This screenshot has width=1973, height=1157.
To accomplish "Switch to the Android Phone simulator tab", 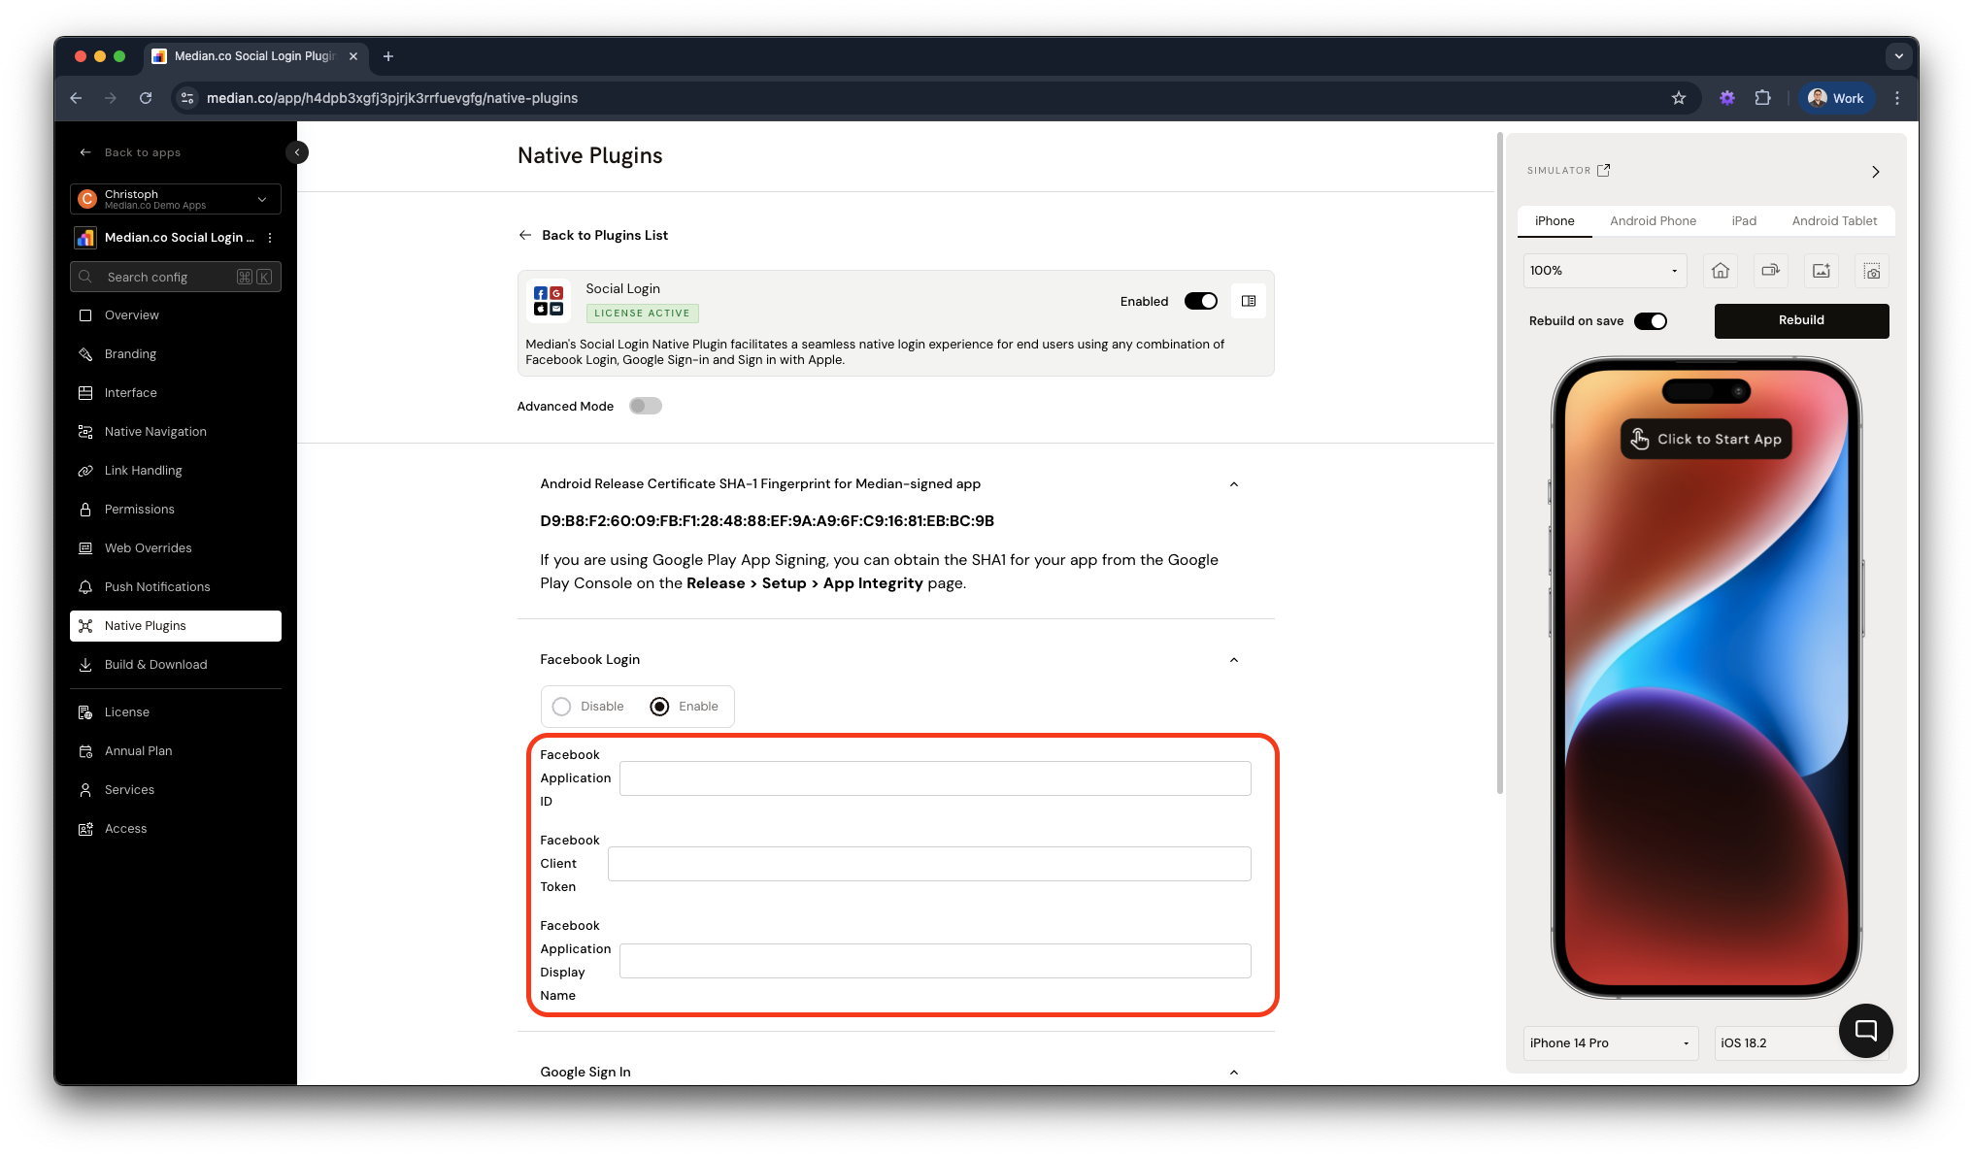I will pos(1654,220).
